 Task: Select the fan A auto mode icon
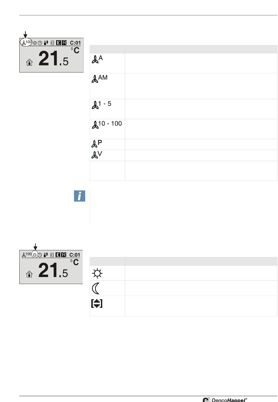(97, 59)
